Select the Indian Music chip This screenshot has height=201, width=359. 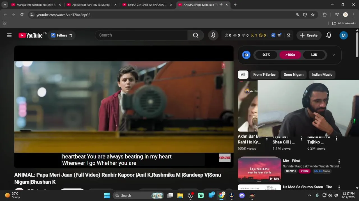[322, 75]
